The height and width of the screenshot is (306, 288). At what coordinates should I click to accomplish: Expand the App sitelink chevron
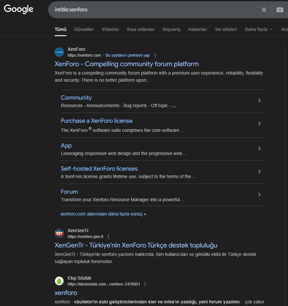[259, 148]
